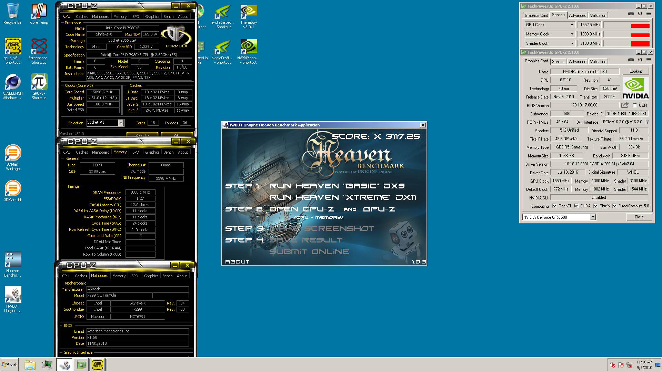Open Windows Explorer from taskbar
662x372 pixels.
tap(30, 365)
